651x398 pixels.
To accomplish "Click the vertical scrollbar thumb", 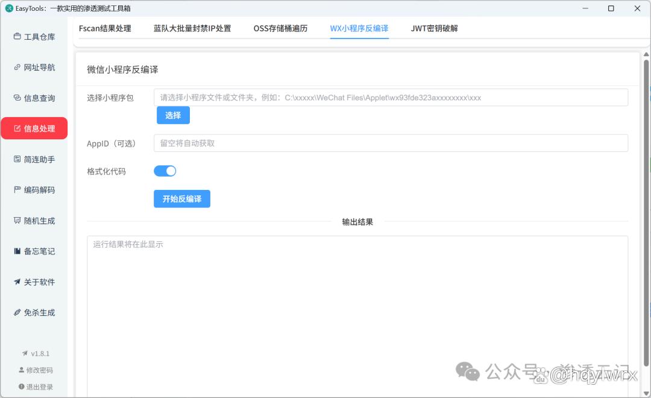I will (646, 213).
